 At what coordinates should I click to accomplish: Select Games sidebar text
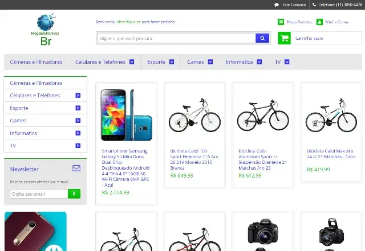pyautogui.click(x=18, y=121)
